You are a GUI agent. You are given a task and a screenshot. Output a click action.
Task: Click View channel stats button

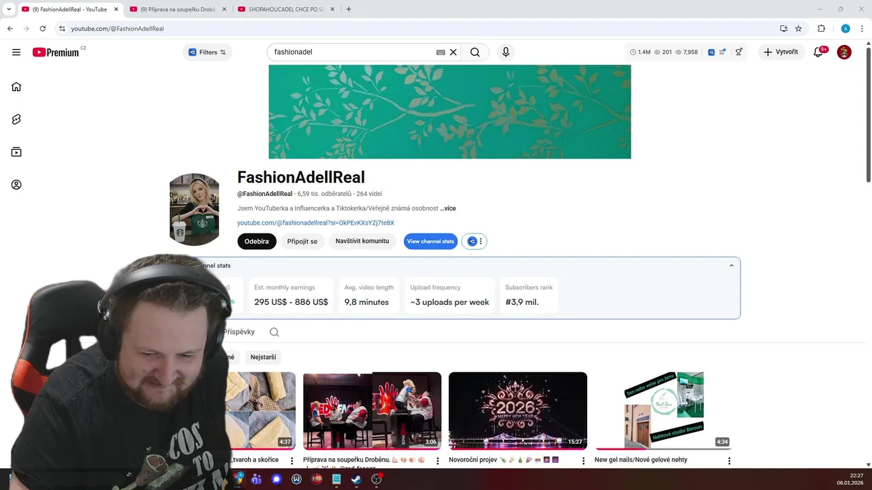tap(431, 241)
